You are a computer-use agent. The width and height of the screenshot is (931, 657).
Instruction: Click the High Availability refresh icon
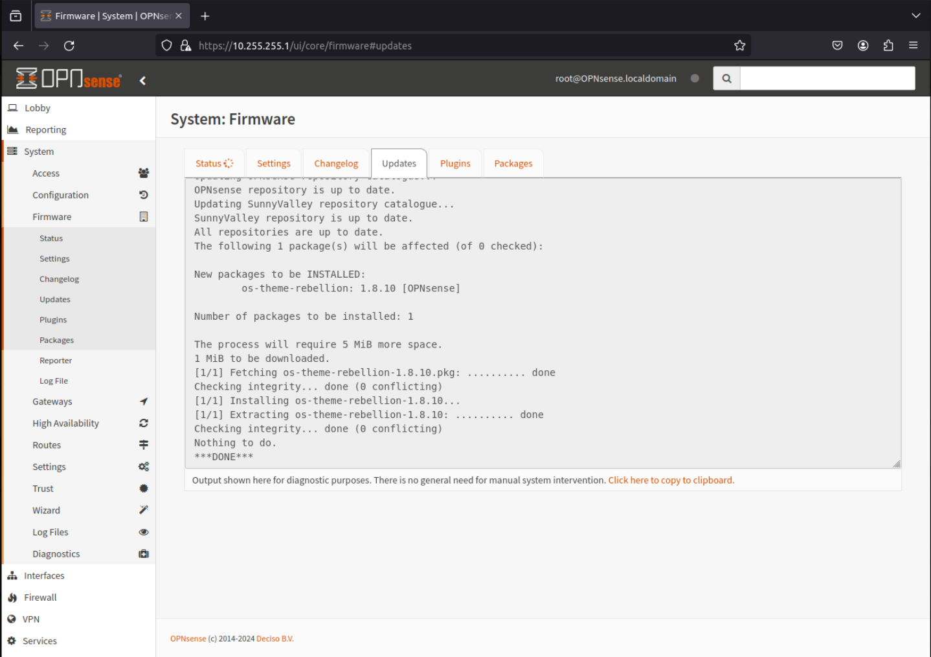144,423
